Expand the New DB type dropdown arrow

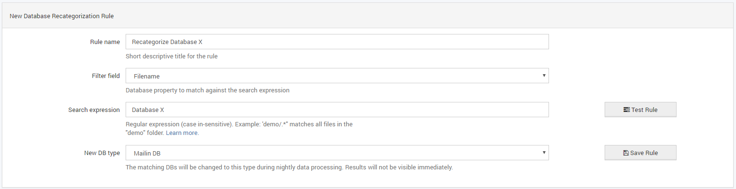click(x=544, y=153)
